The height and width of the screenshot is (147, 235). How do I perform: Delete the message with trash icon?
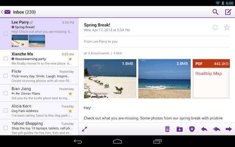point(167,129)
